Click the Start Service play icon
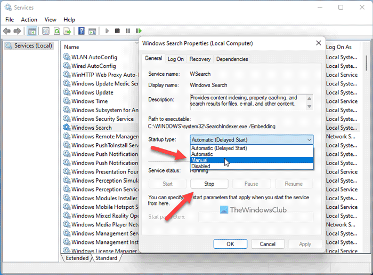 coord(107,31)
